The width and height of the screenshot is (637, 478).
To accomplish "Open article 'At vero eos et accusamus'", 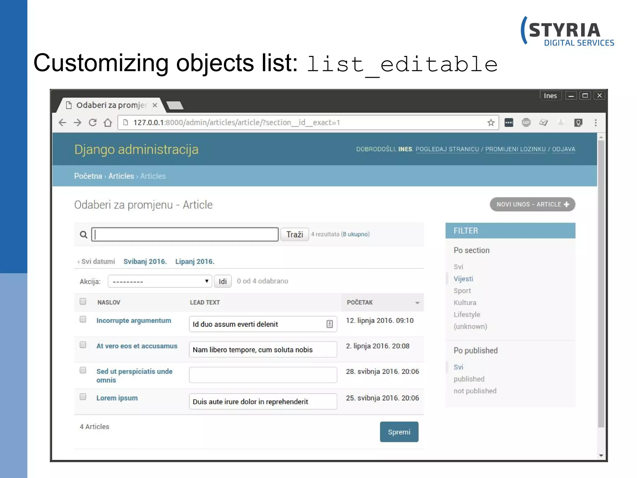I will point(137,346).
